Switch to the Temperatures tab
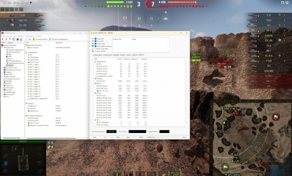 point(97,55)
